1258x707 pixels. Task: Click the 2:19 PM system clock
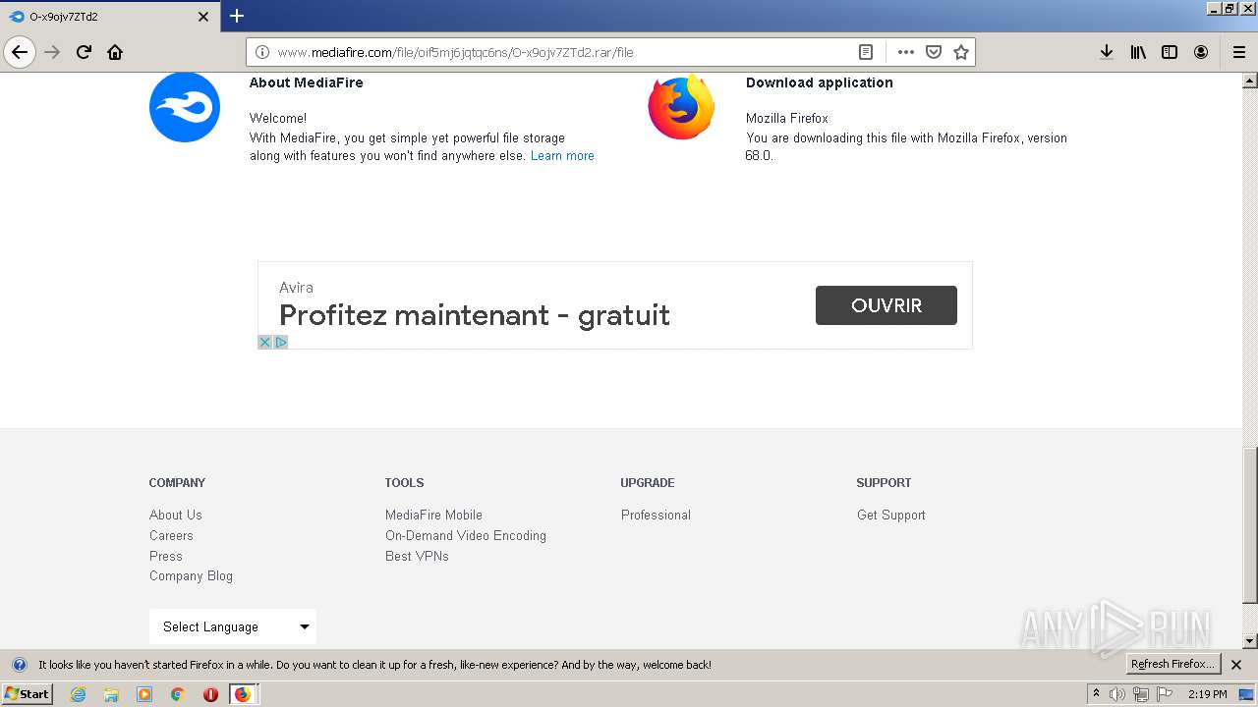1207,694
